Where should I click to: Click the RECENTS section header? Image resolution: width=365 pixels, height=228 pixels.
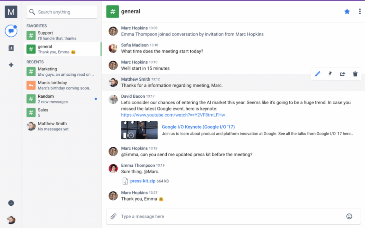[x=35, y=62]
